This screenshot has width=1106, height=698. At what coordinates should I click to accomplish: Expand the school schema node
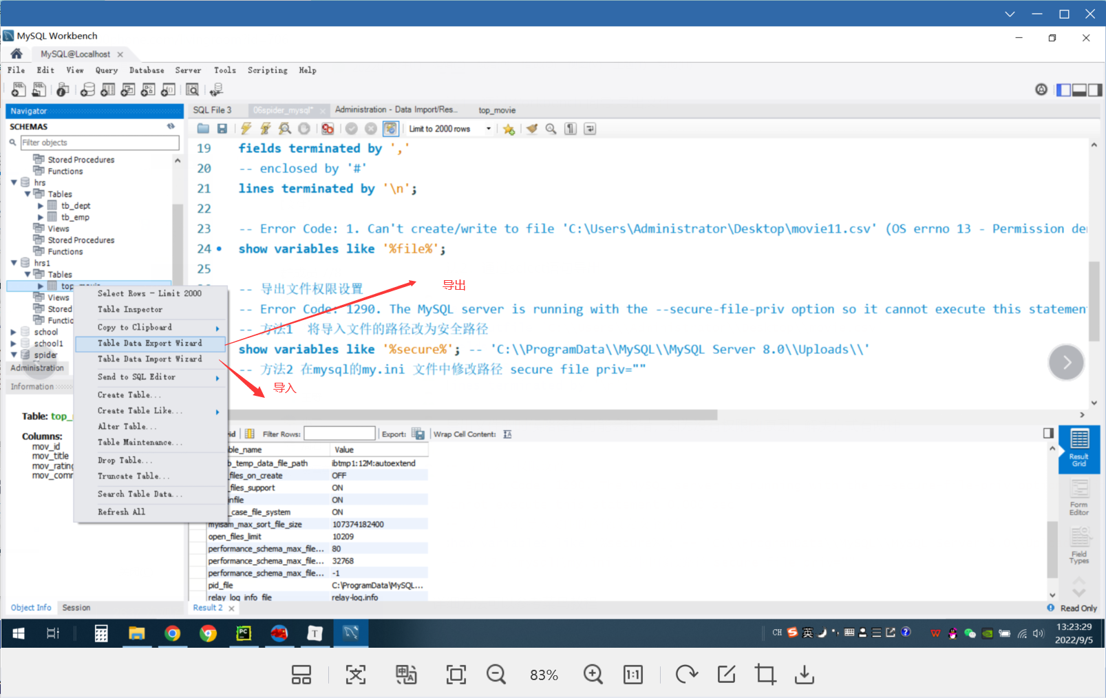(x=14, y=332)
